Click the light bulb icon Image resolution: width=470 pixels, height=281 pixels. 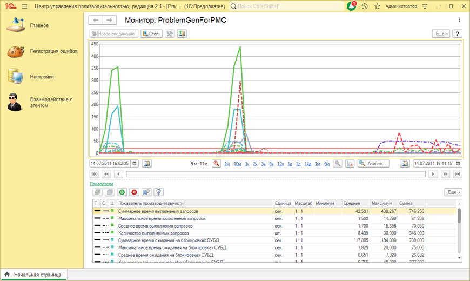(x=158, y=192)
